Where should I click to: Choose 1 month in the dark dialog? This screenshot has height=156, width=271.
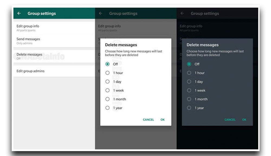pyautogui.click(x=189, y=99)
